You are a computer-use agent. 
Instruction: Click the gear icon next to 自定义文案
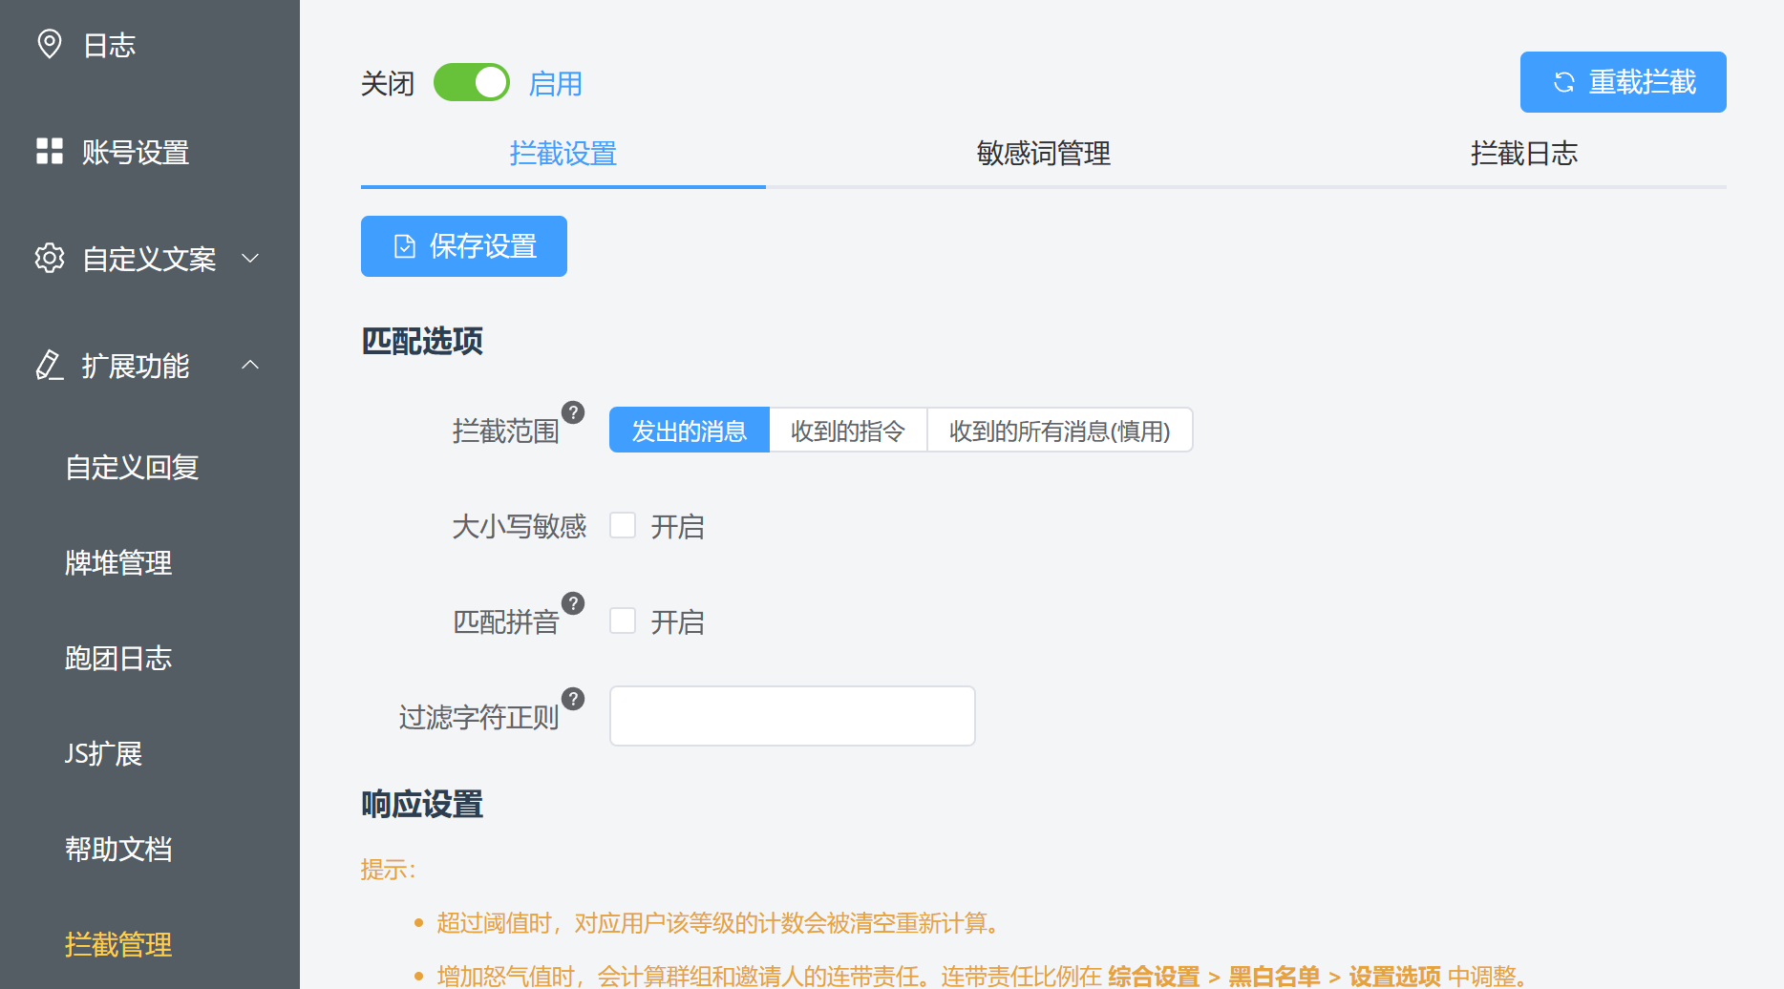click(48, 258)
